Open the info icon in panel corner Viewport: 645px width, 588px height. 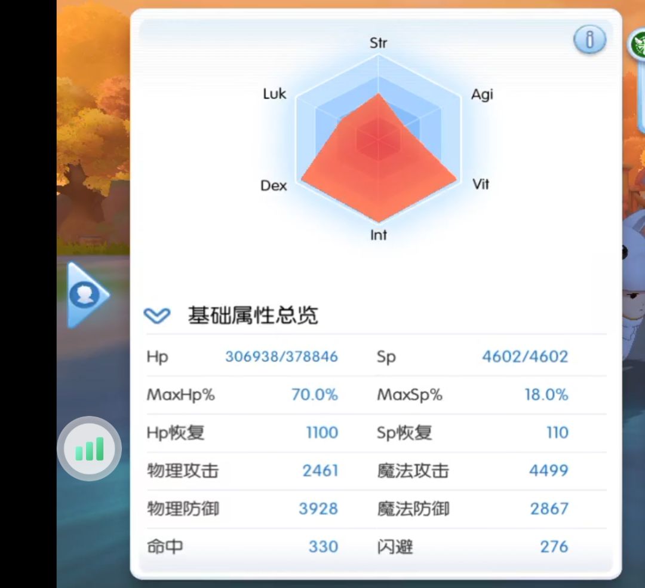pos(589,39)
